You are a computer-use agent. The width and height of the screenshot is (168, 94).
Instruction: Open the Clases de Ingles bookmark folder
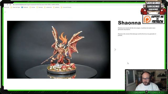[x=15, y=7]
